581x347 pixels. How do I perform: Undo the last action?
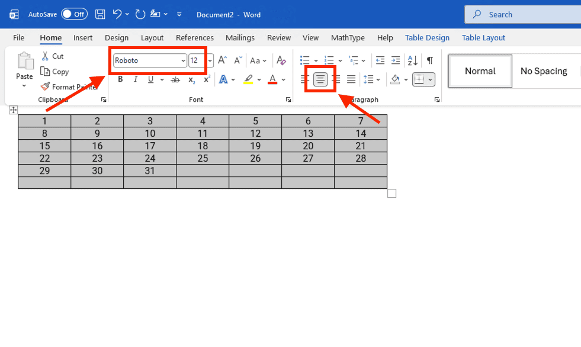point(117,14)
